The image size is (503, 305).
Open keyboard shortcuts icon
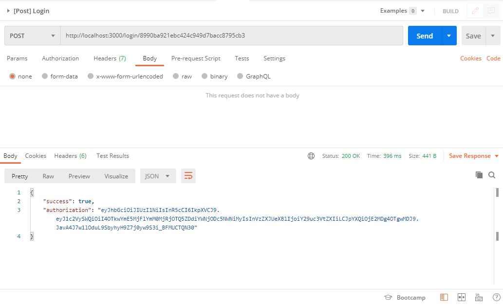pyautogui.click(x=479, y=298)
